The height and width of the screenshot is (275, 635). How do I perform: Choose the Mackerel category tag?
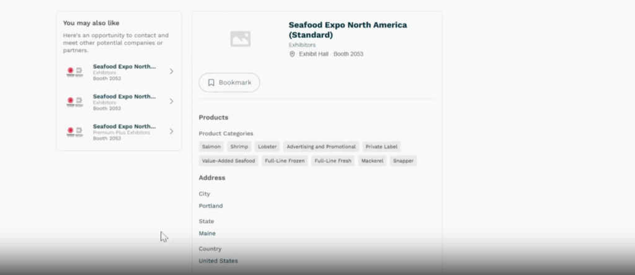(372, 161)
